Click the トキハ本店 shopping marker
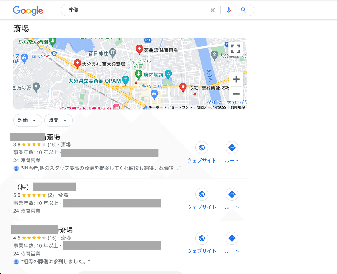This screenshot has height=274, width=337. (x=154, y=95)
